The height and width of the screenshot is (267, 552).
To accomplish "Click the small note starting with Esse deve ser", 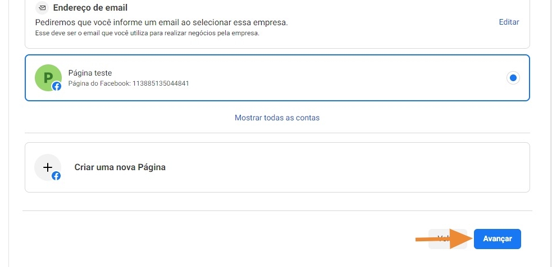I will pos(147,34).
